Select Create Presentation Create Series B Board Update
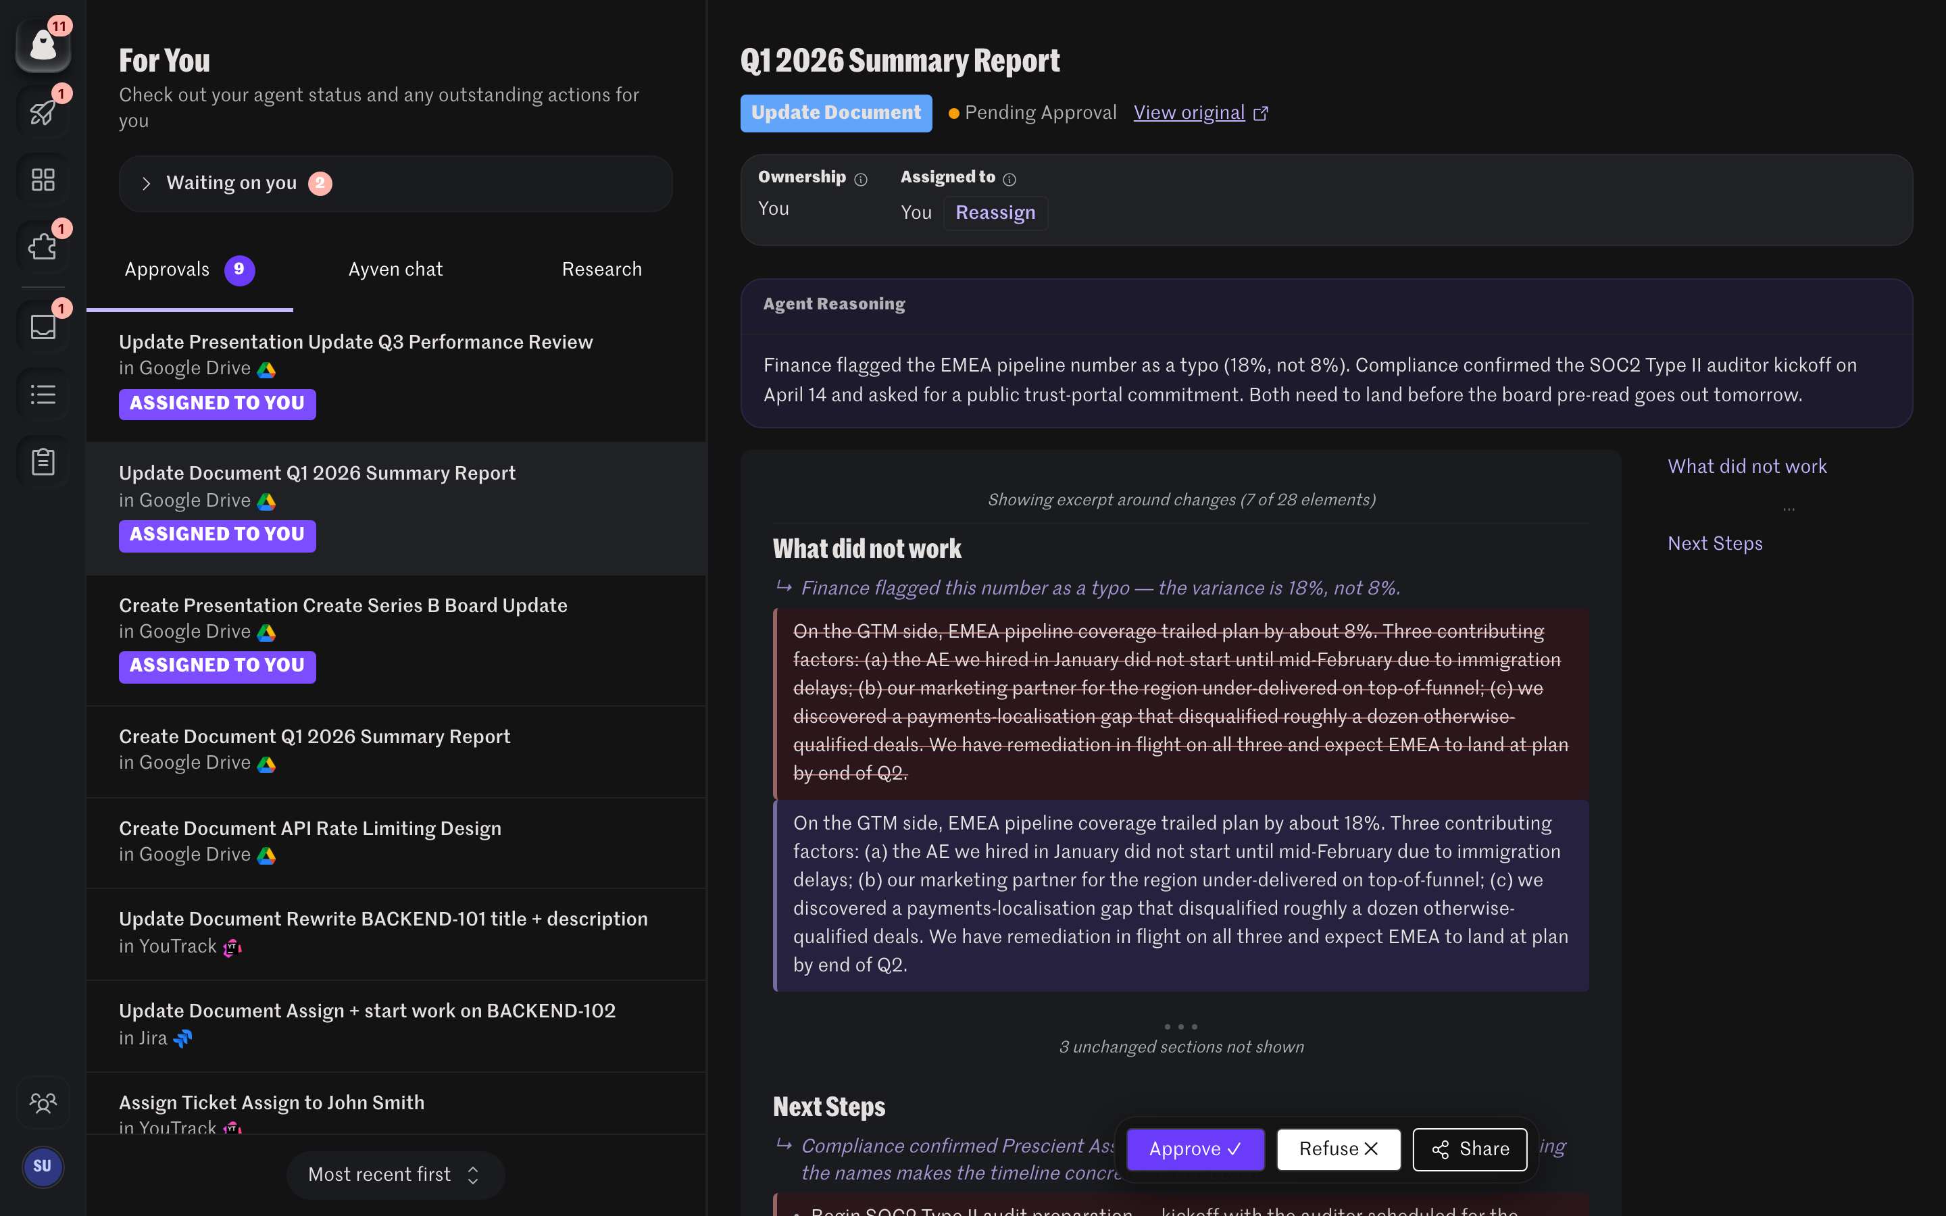This screenshot has height=1216, width=1946. 396,640
